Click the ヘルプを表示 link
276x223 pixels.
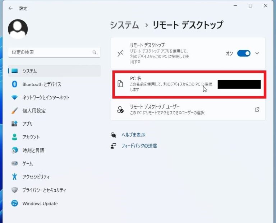[133, 135]
